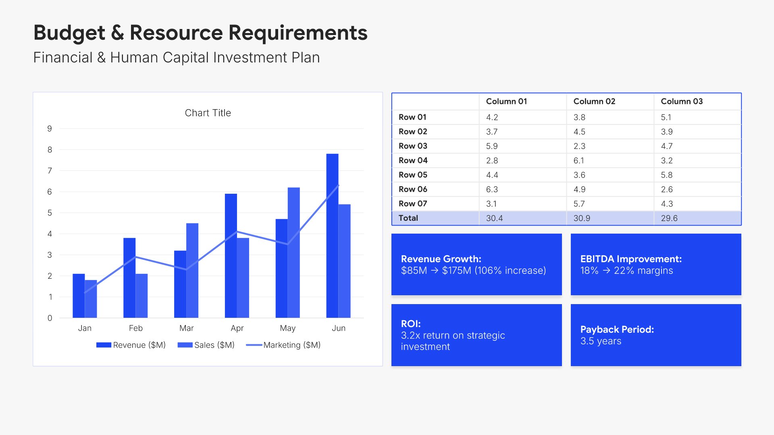The height and width of the screenshot is (435, 774).
Task: Click the Column 01 table header
Action: point(506,101)
